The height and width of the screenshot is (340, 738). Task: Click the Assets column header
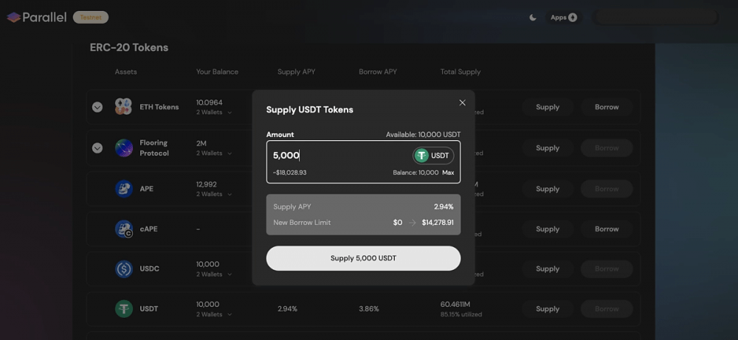tap(125, 72)
